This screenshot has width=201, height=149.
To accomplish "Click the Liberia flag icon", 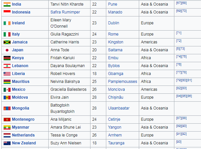I will [7, 74].
